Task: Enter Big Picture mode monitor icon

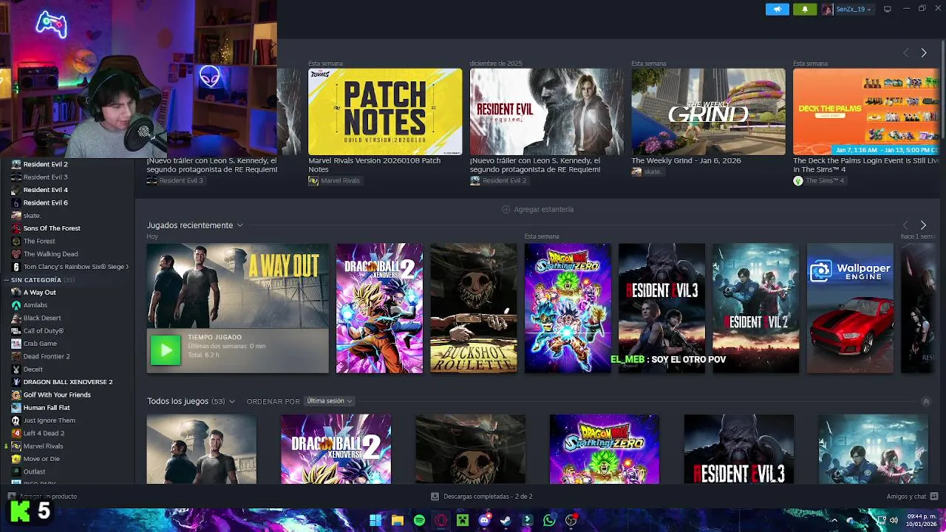Action: pos(888,9)
